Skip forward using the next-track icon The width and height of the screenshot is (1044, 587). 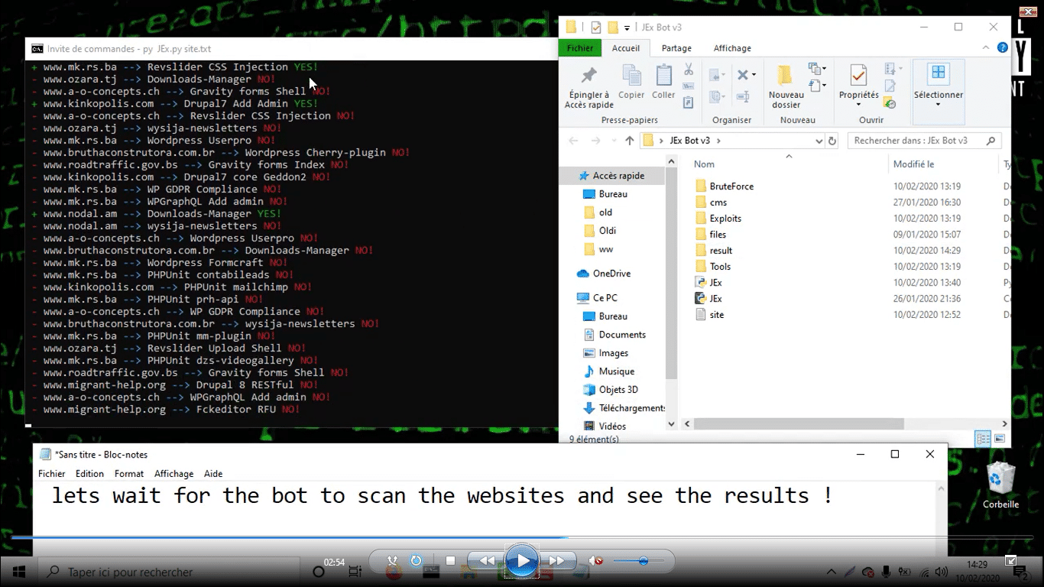click(559, 560)
